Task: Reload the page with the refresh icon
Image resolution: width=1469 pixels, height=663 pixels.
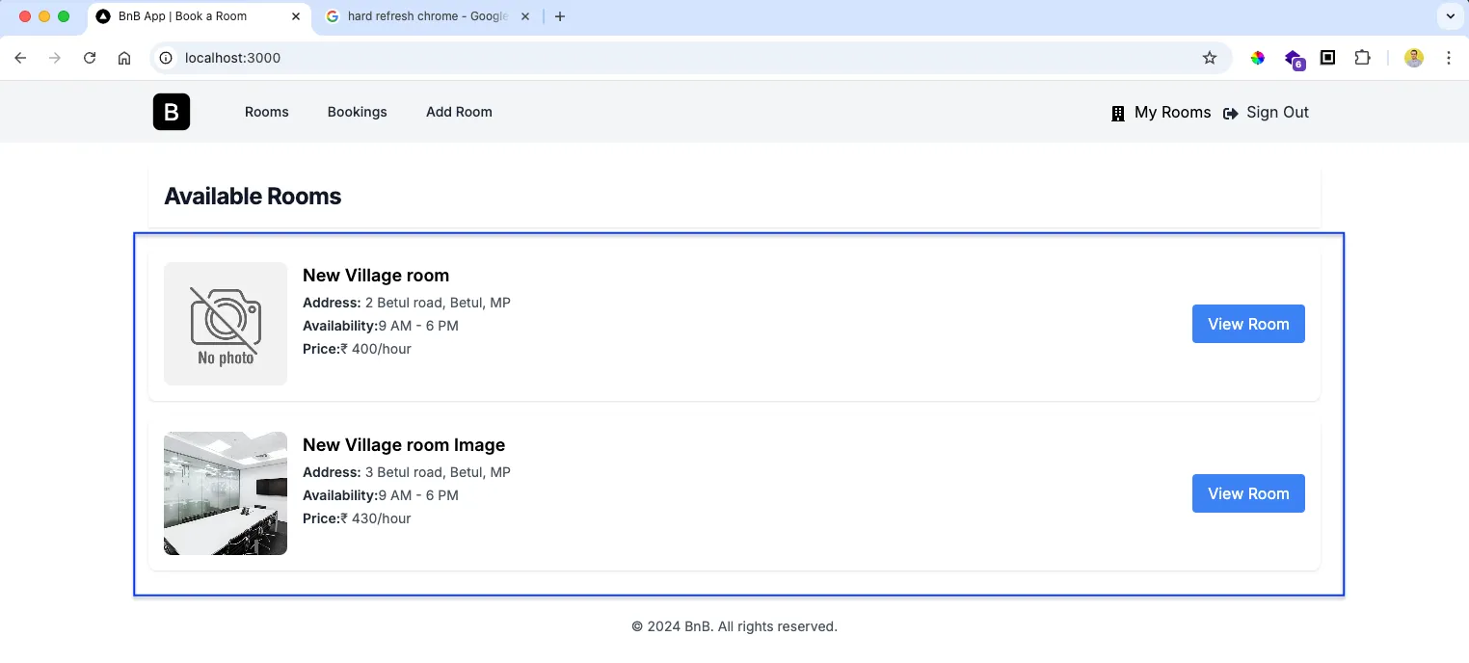Action: (90, 58)
